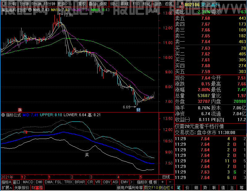Click stock code 002106 莱宝高科 header
Screen dimensions: 247x191
click(202, 5)
